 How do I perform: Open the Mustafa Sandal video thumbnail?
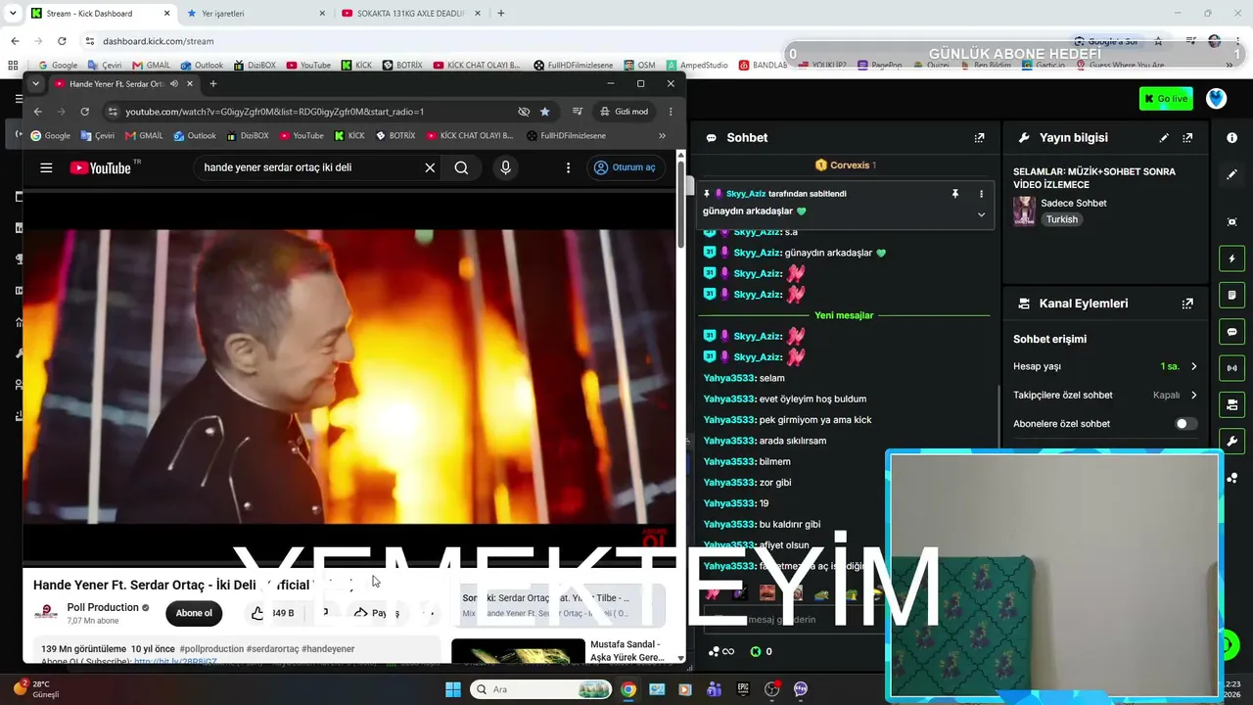pos(518,651)
